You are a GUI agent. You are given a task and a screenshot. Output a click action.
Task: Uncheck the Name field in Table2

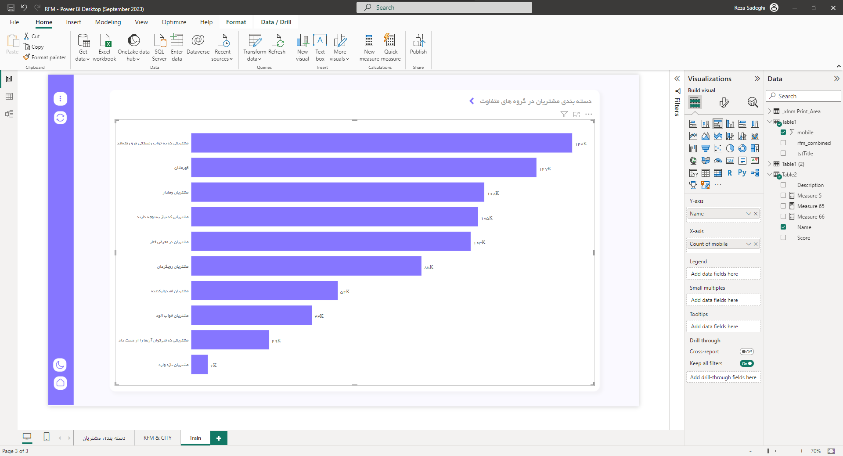click(783, 227)
